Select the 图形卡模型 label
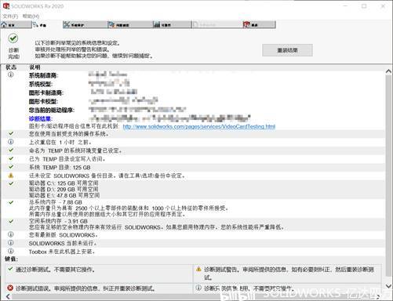393x301 pixels. point(43,101)
